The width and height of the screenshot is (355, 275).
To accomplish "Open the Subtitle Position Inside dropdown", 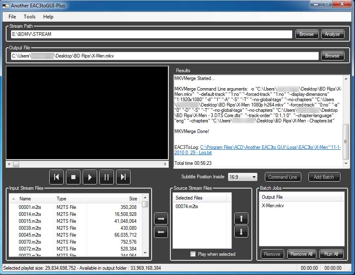I will [x=243, y=177].
